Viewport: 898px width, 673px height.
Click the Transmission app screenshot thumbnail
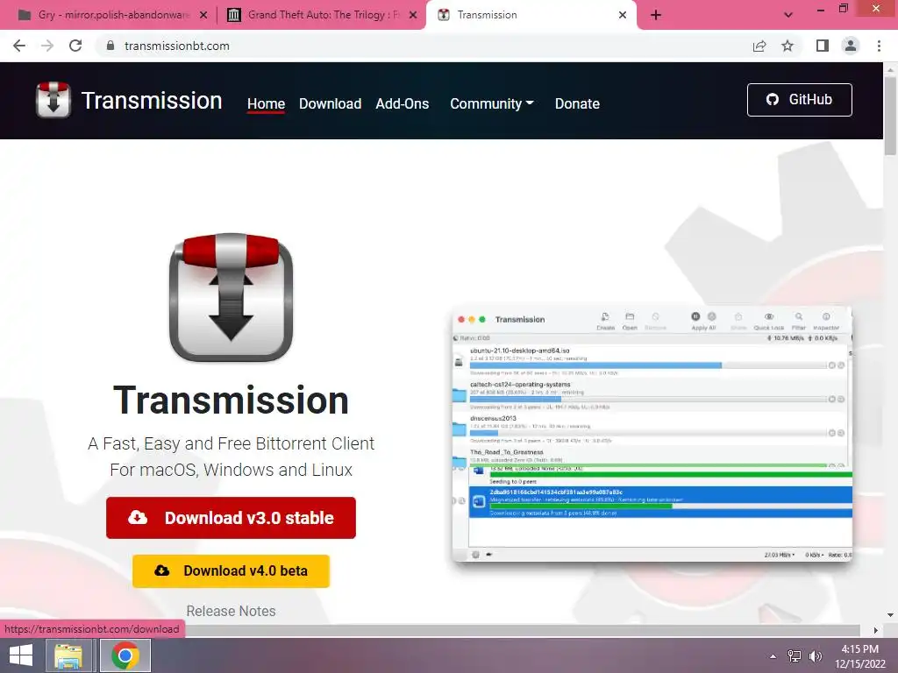pyautogui.click(x=652, y=435)
